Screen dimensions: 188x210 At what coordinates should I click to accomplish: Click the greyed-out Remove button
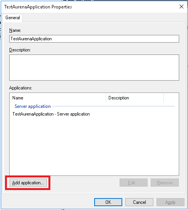pyautogui.click(x=165, y=182)
